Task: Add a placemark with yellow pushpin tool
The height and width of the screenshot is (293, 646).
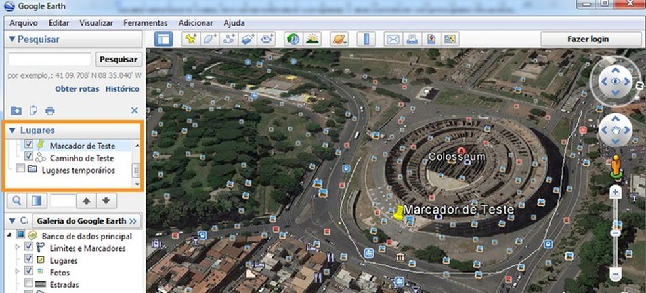Action: click(190, 39)
